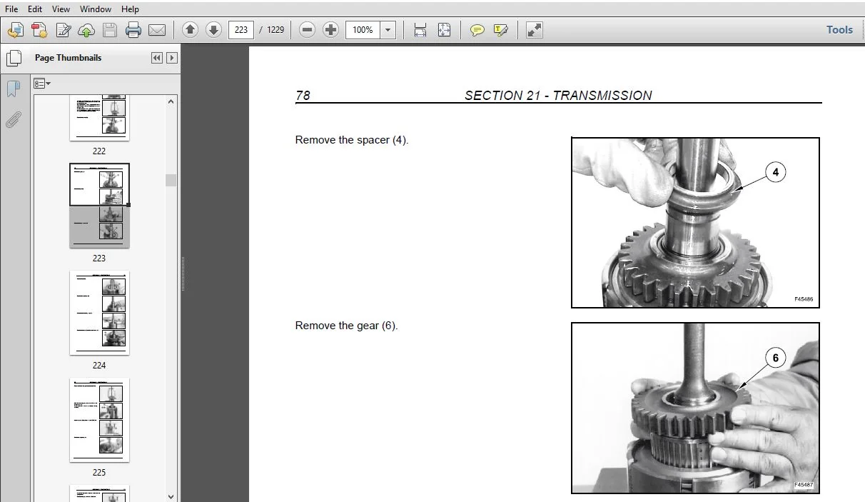This screenshot has height=502, width=865.
Task: Click the text 'Remove the spacer (4).'
Action: (352, 140)
